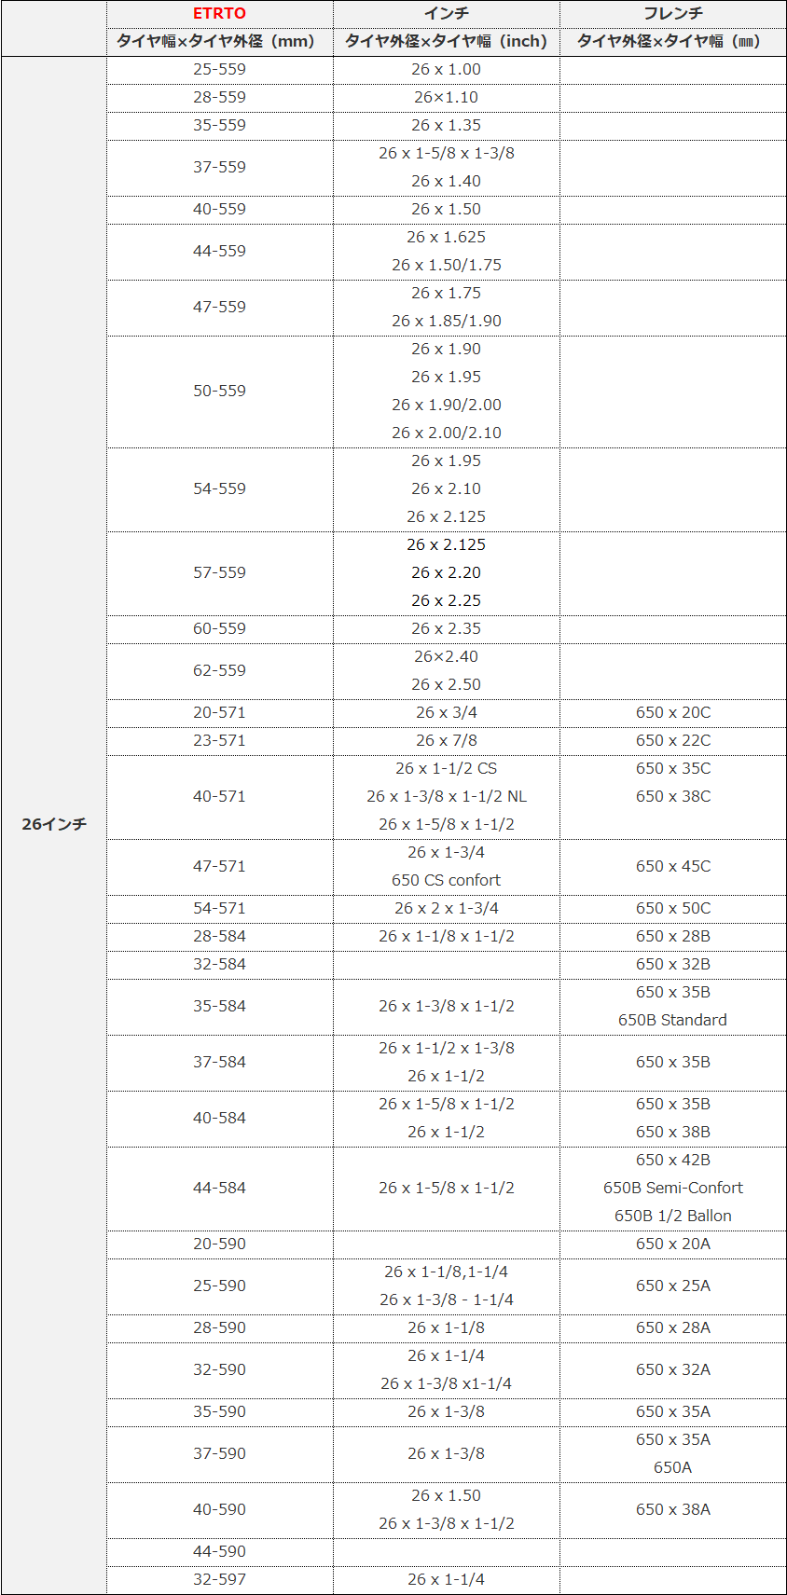The width and height of the screenshot is (787, 1595).
Task: Select the 650 CS confort entry
Action: (446, 880)
